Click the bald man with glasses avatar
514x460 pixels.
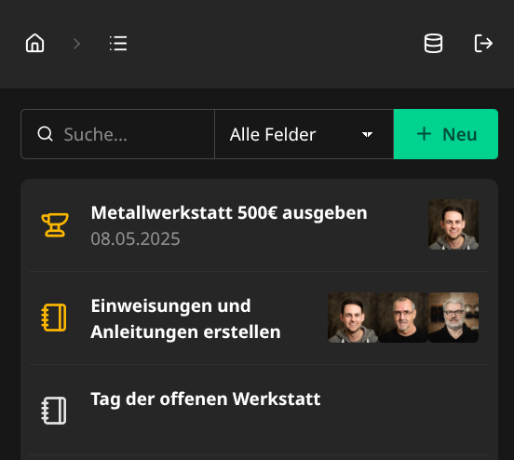(403, 318)
